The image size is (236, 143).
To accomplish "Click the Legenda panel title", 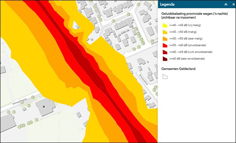I will [167, 4].
